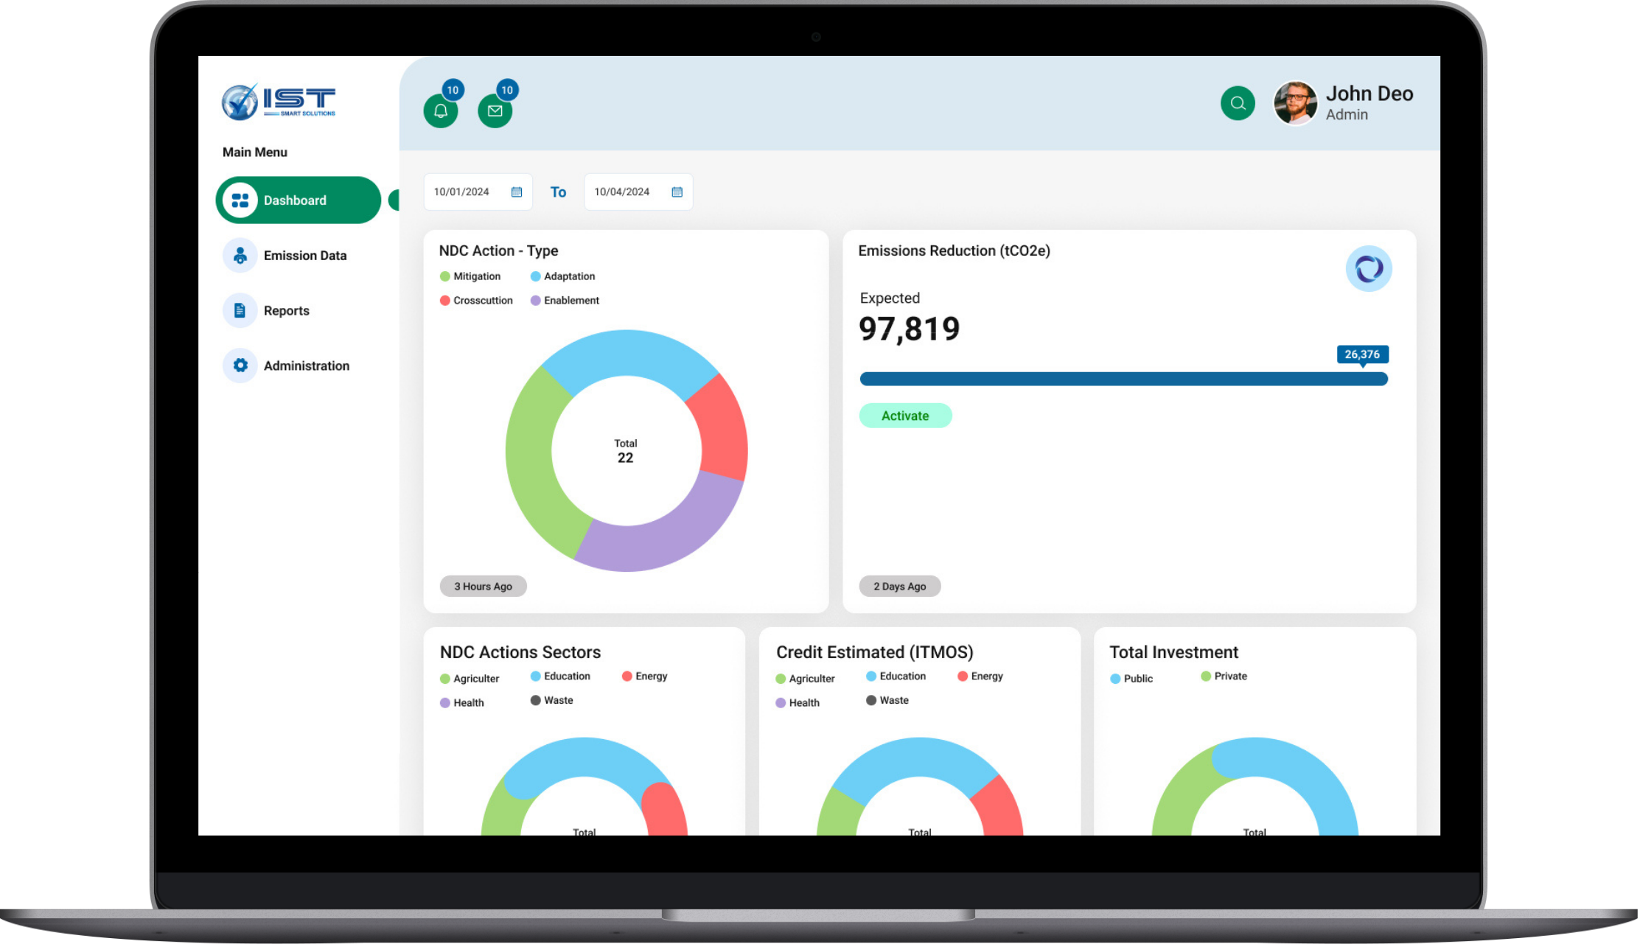1640x944 pixels.
Task: Toggle the Crosscutting legend filter
Action: point(474,300)
